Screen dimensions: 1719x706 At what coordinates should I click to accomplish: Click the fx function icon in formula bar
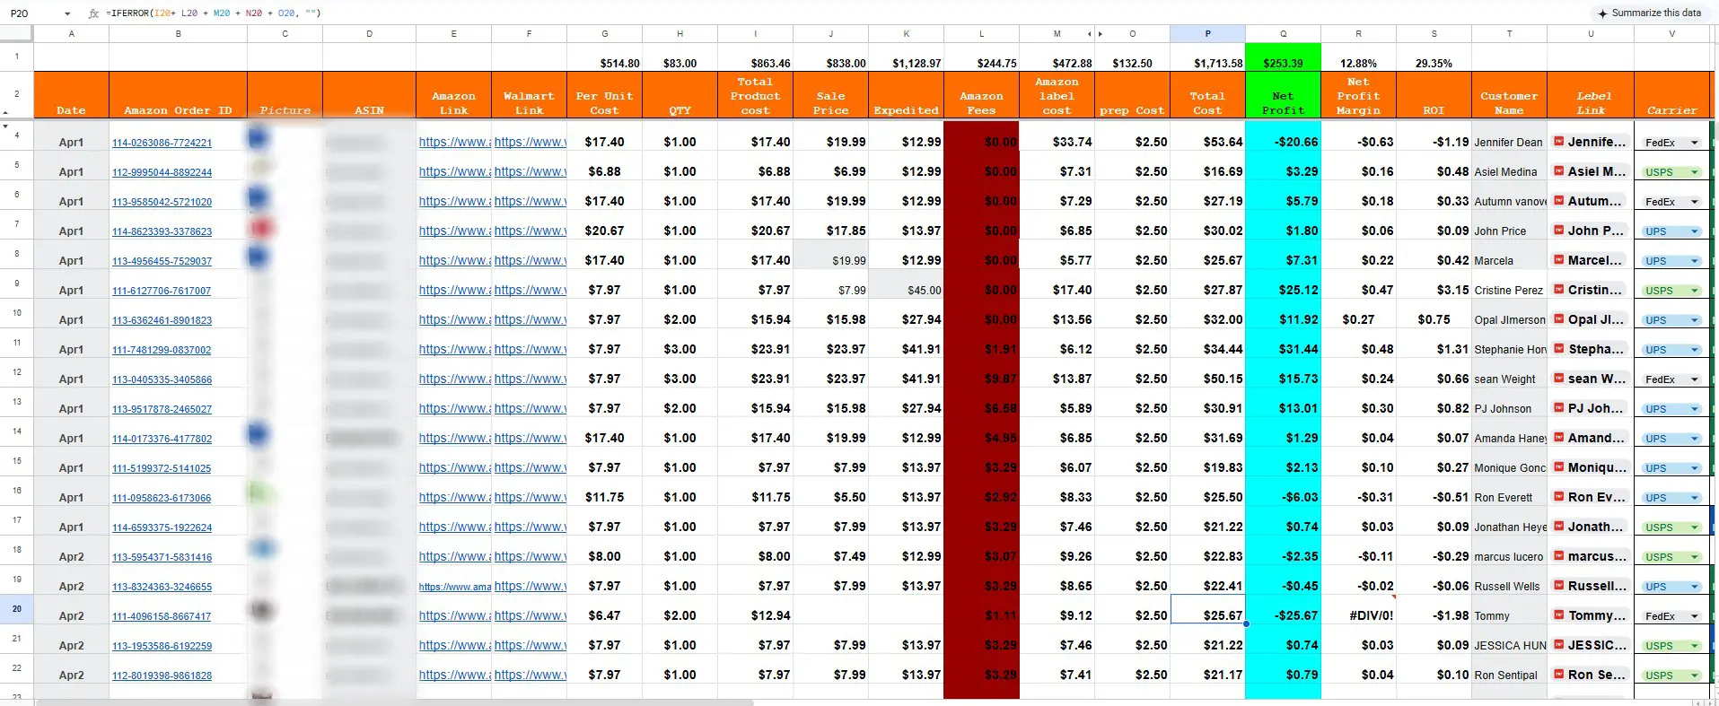[93, 13]
